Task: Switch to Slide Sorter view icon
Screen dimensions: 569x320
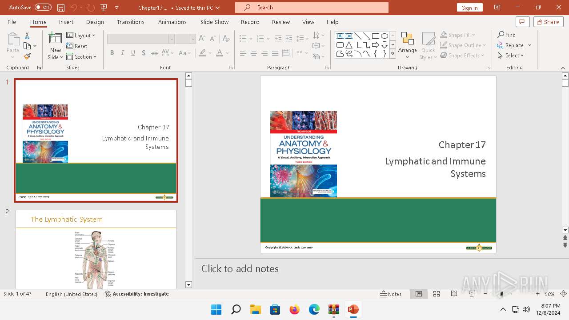Action: [x=437, y=294]
